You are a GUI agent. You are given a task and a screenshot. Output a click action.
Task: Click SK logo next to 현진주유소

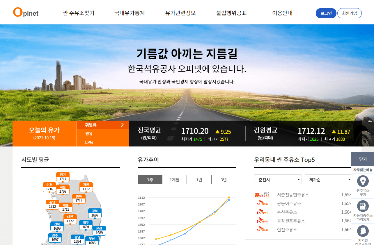262,230
